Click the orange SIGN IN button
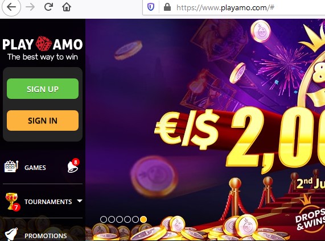 click(43, 120)
